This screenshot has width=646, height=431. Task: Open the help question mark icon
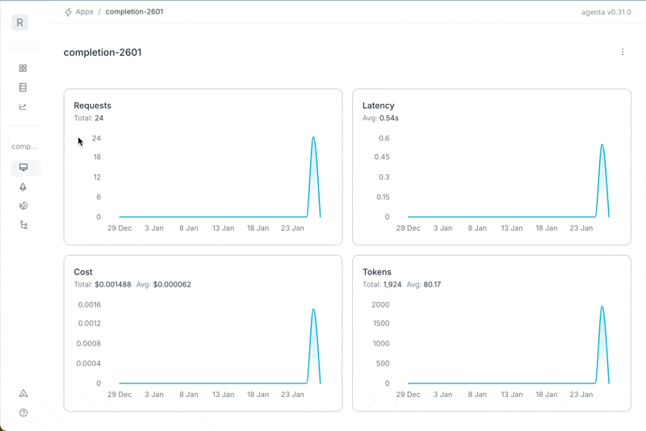[23, 412]
